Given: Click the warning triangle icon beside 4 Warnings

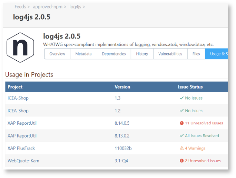Looking at the screenshot, I should coord(182,148).
